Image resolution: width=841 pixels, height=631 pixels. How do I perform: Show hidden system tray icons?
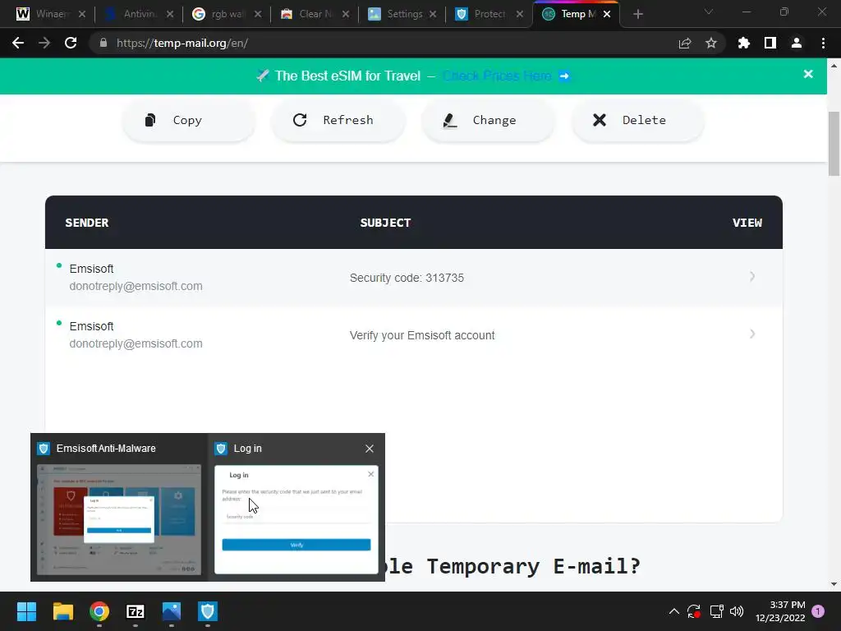[674, 611]
